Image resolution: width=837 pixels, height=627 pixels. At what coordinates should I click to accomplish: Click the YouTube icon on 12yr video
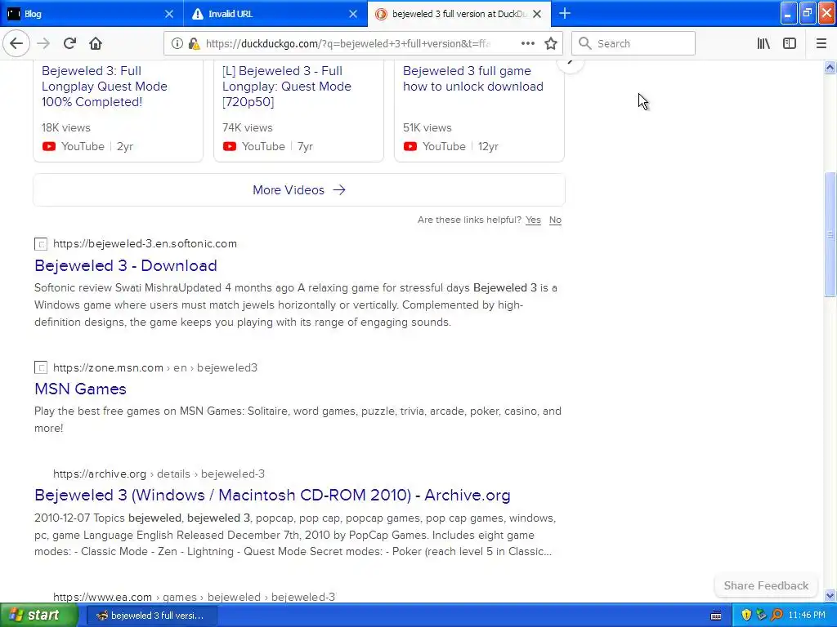click(410, 146)
